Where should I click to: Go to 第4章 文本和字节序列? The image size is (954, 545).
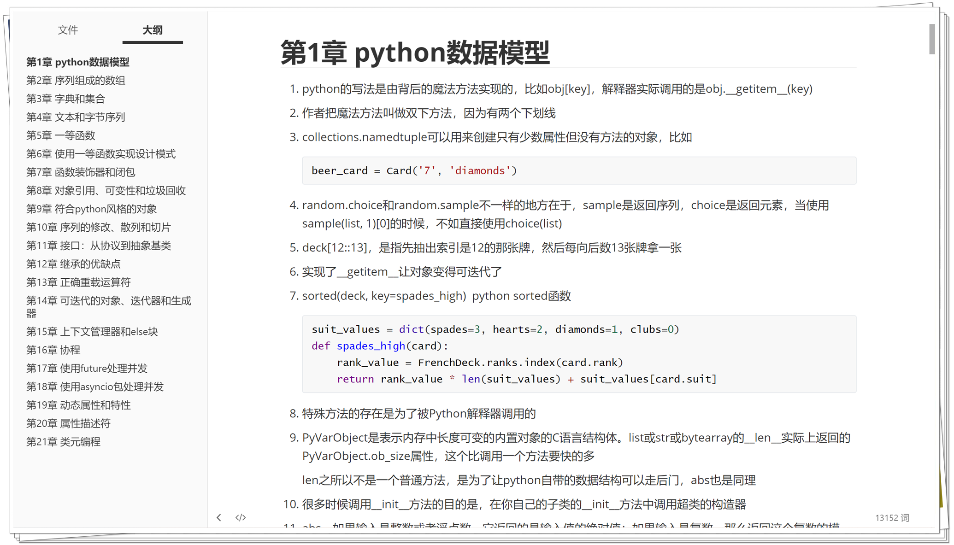point(76,117)
